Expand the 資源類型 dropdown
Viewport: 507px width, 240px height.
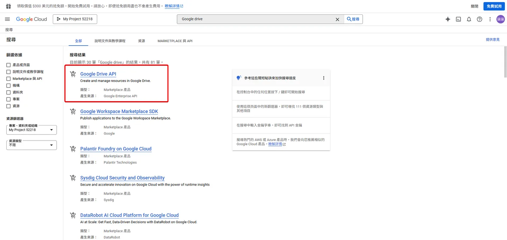(x=31, y=145)
